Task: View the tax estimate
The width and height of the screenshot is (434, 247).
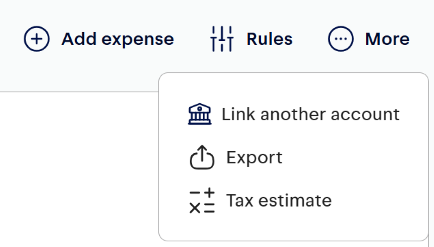Action: click(x=260, y=201)
